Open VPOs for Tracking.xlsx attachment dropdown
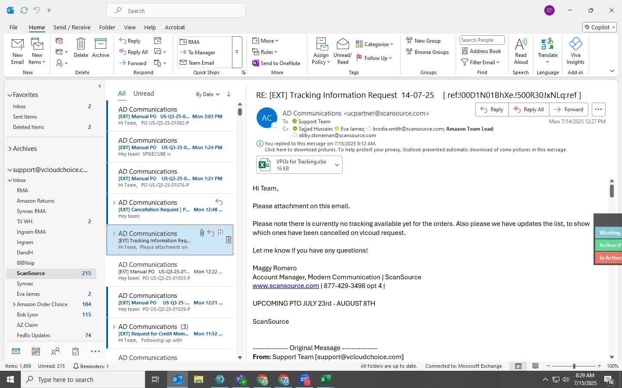 [337, 165]
